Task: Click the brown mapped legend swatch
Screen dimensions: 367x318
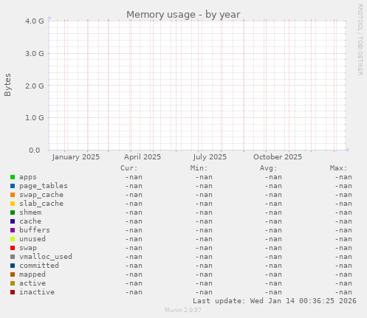Action: click(x=13, y=274)
